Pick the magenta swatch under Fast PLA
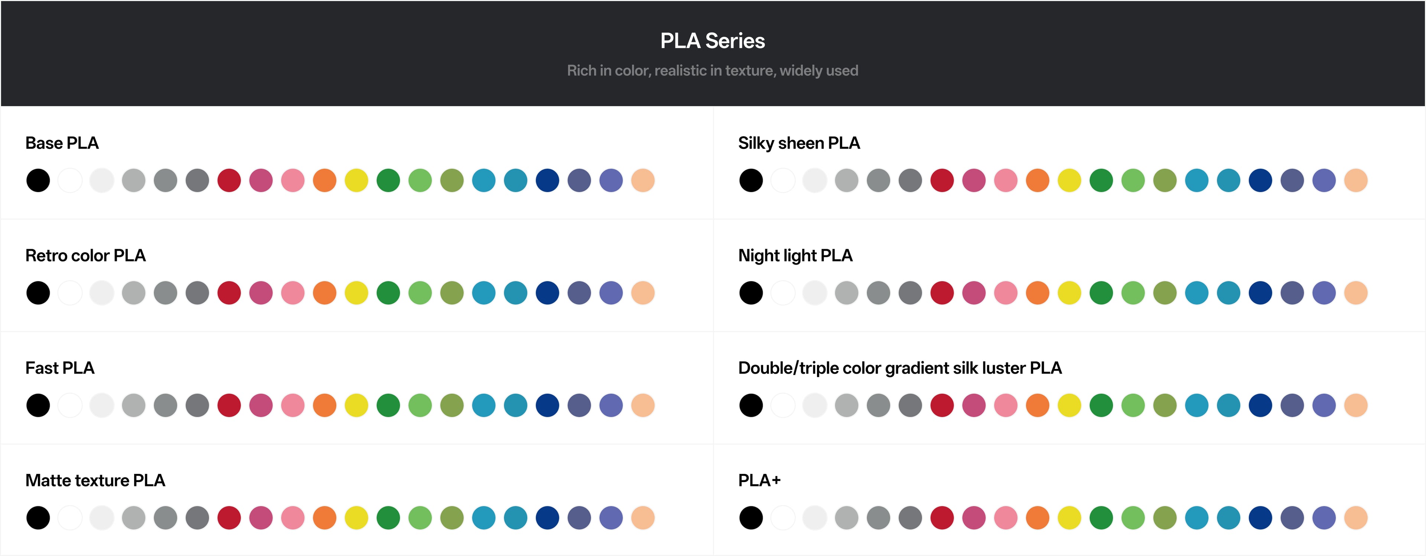Viewport: 1426px width, 556px height. pyautogui.click(x=261, y=405)
